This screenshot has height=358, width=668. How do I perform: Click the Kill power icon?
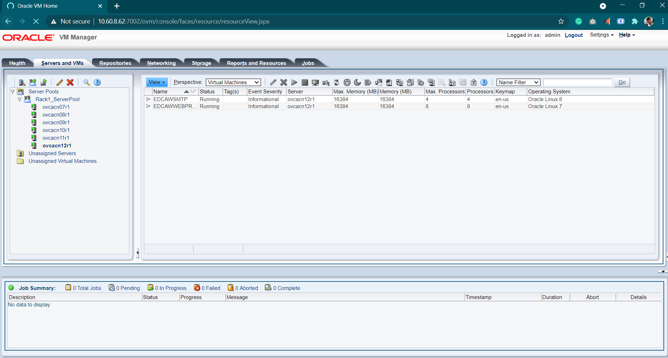coord(347,82)
